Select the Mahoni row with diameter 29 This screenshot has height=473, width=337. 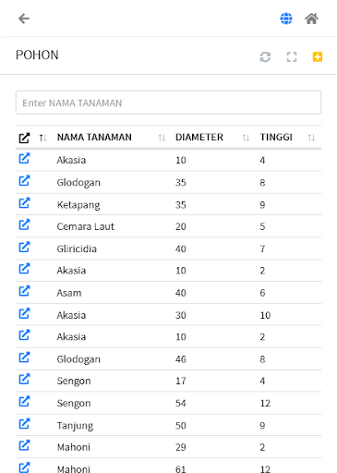(x=168, y=447)
